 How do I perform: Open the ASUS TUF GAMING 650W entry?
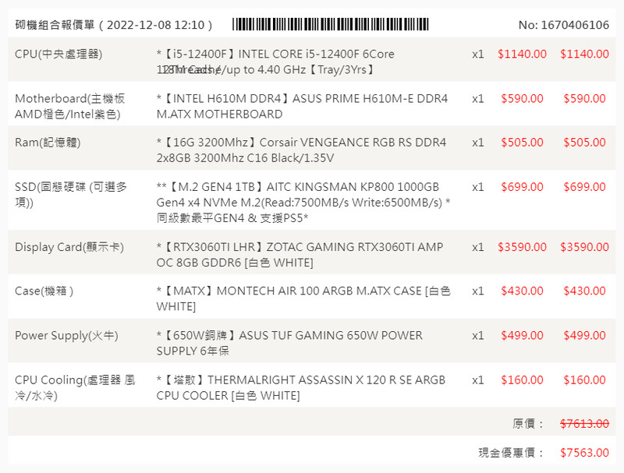[289, 343]
